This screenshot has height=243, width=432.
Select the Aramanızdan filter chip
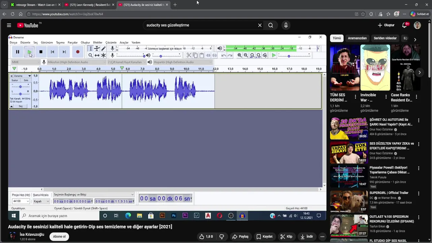pyautogui.click(x=357, y=38)
